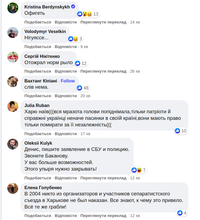Click the 26 хв timestamp

(x=135, y=71)
